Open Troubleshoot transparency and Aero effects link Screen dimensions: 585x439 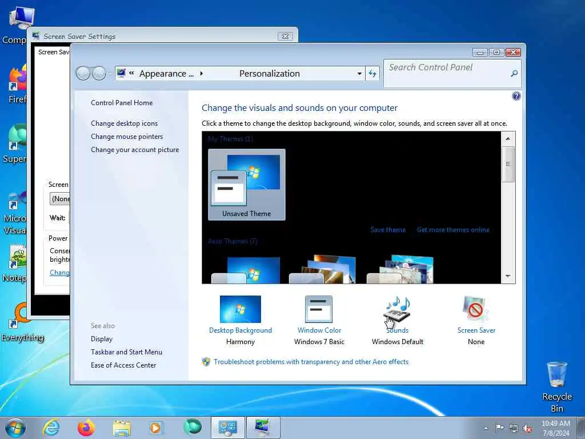(x=311, y=362)
